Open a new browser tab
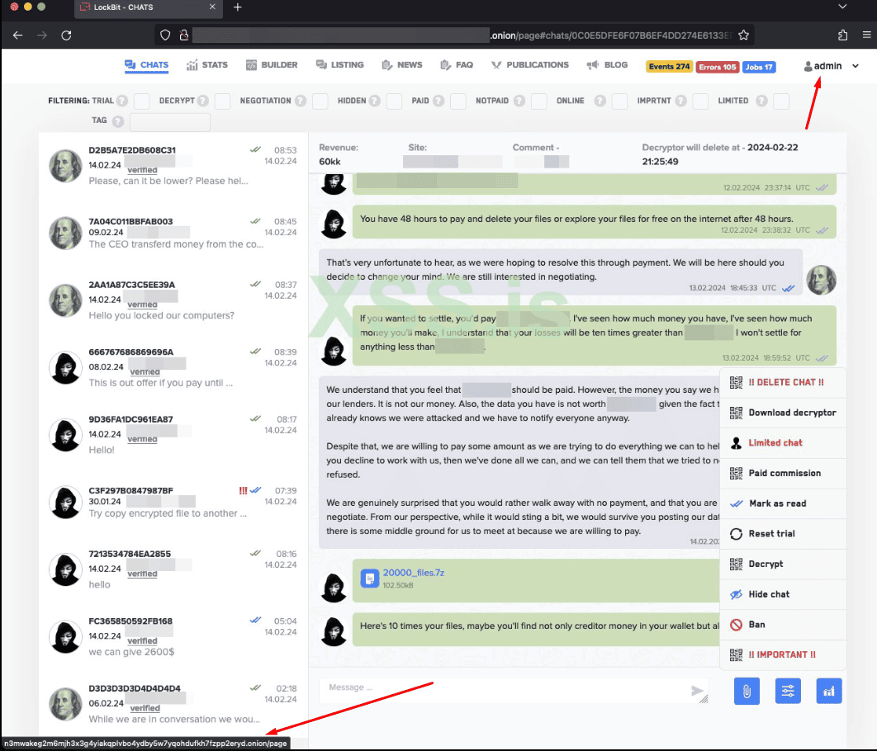This screenshot has width=877, height=751. click(238, 7)
